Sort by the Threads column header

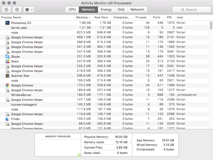[141, 17]
